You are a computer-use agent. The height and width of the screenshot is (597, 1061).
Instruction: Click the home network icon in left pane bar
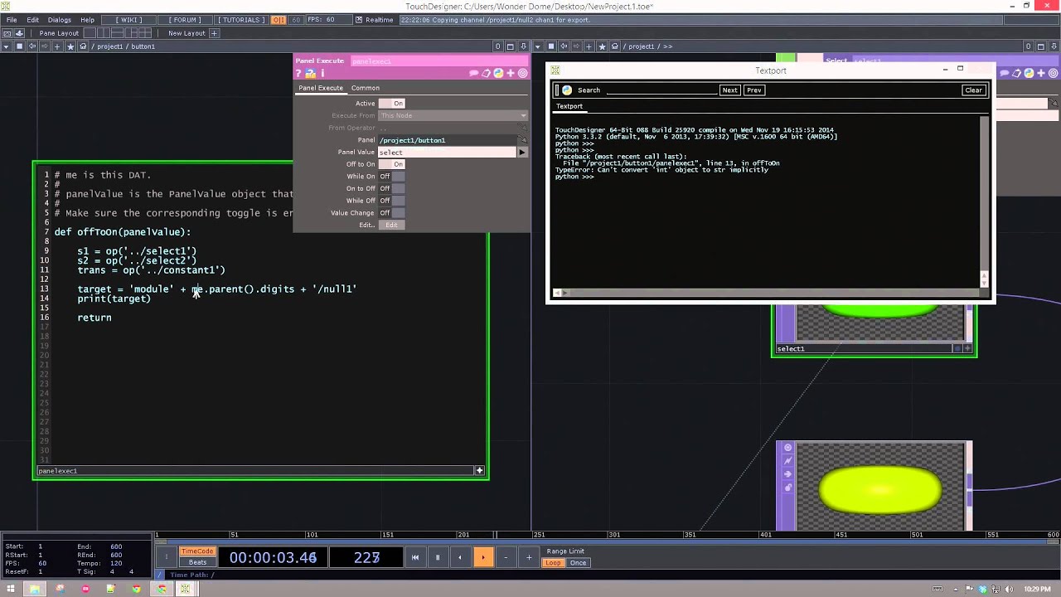point(83,46)
